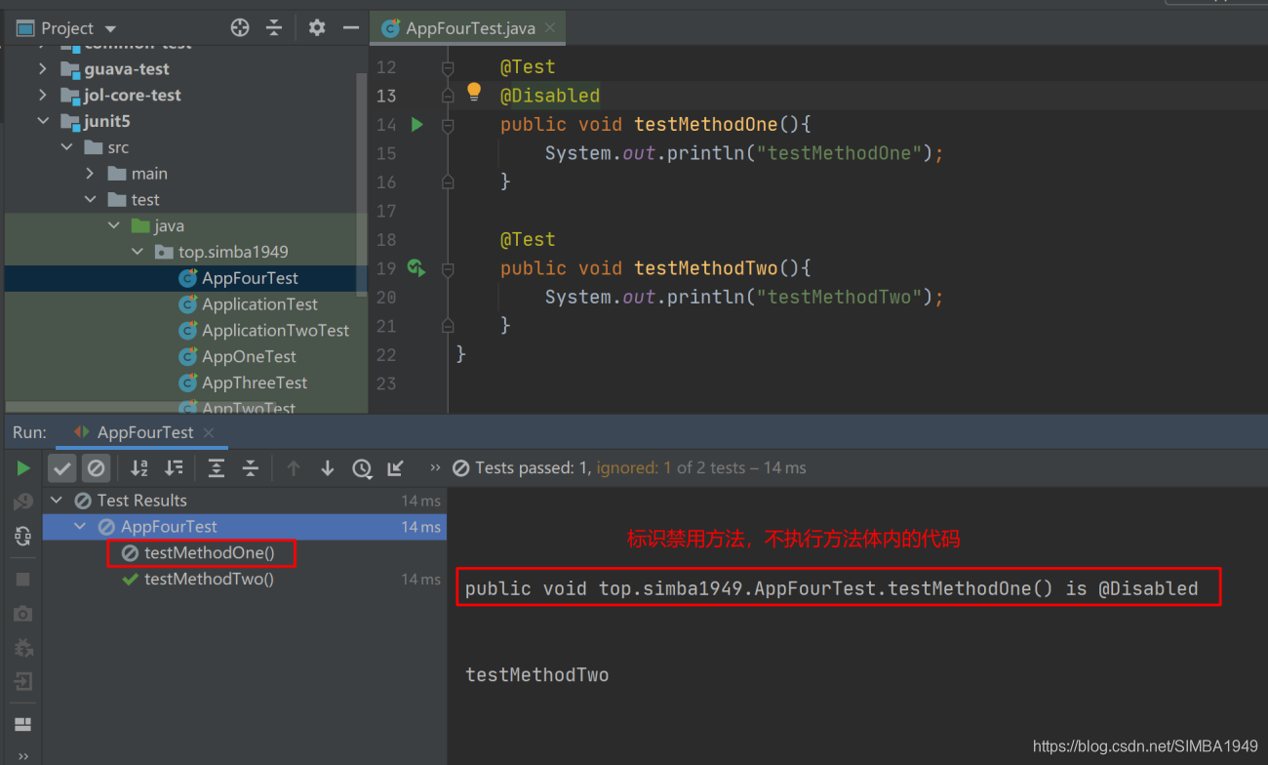Image resolution: width=1268 pixels, height=765 pixels.
Task: Sort tests alphabetically
Action: pyautogui.click(x=139, y=468)
